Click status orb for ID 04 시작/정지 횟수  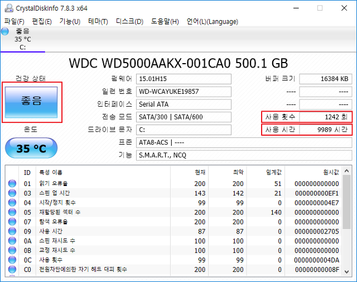12,203
